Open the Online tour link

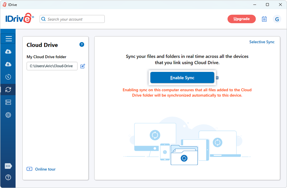[x=45, y=169]
